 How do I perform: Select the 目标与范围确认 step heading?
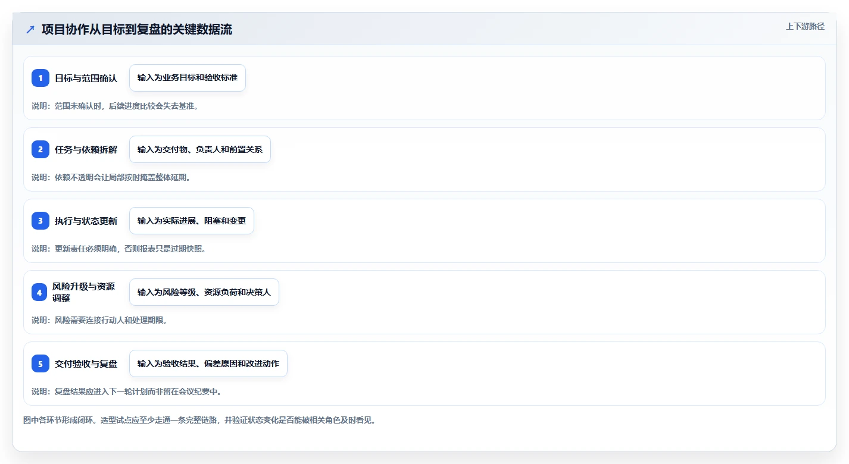[x=86, y=78]
